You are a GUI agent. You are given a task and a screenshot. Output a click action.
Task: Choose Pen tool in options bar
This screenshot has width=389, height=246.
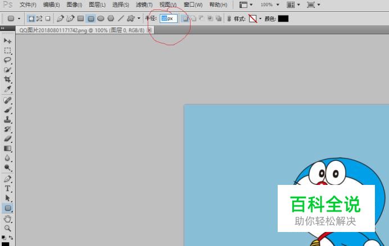[x=60, y=18]
